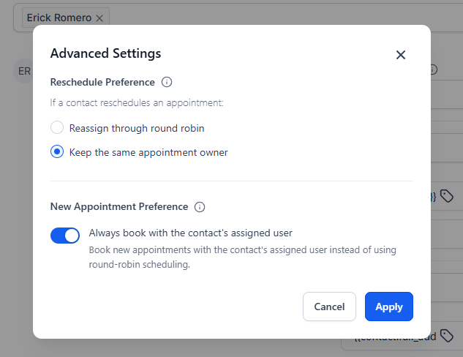Viewport: 463px width, 357px height.
Task: Click the tag icon next to contact.full_add field
Action: tap(446, 336)
